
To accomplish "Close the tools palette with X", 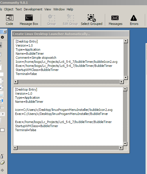I will [5, 32].
